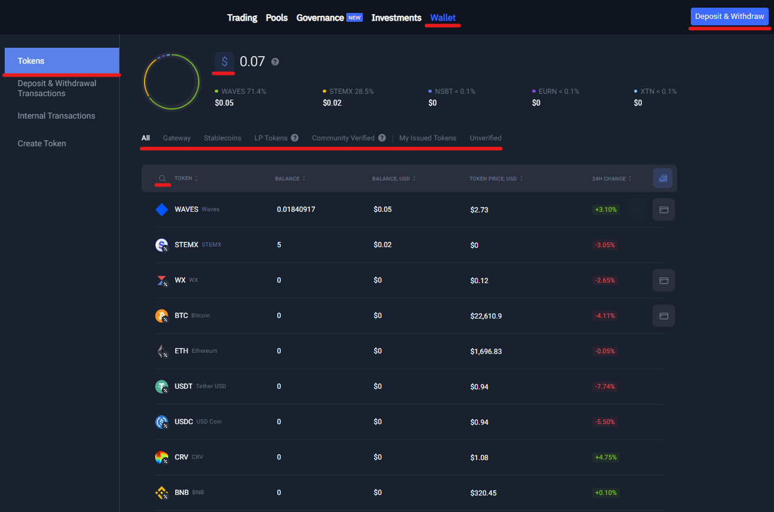Click the BNB price $320.45
The height and width of the screenshot is (512, 774).
[483, 493]
